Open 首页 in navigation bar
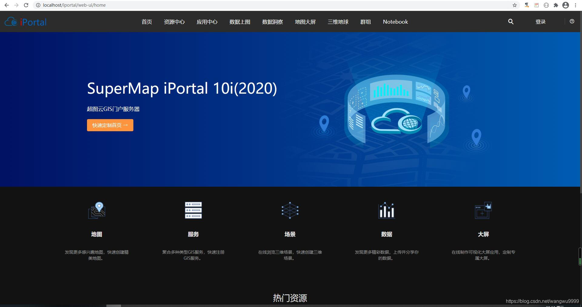The height and width of the screenshot is (307, 582). coord(147,22)
